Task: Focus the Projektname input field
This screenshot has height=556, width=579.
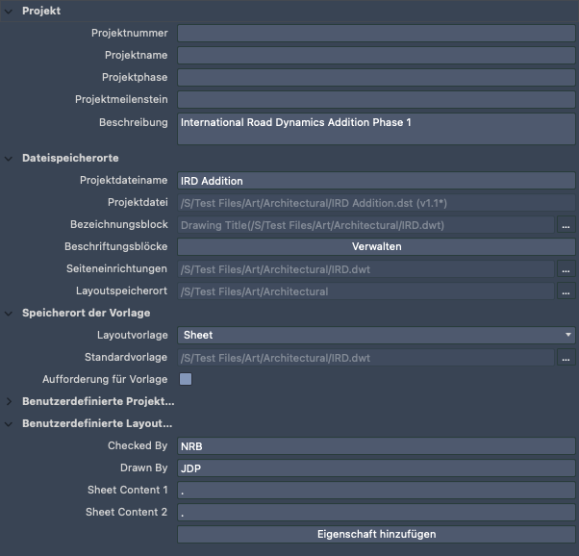Action: (377, 56)
